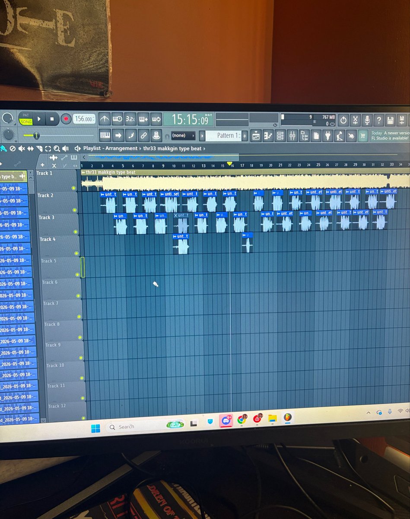Select the playlist Zoom tool
Image resolution: width=410 pixels, height=519 pixels.
tap(57, 148)
